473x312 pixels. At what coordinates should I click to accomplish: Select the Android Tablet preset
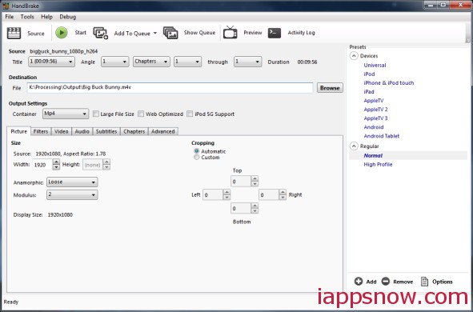click(x=381, y=136)
